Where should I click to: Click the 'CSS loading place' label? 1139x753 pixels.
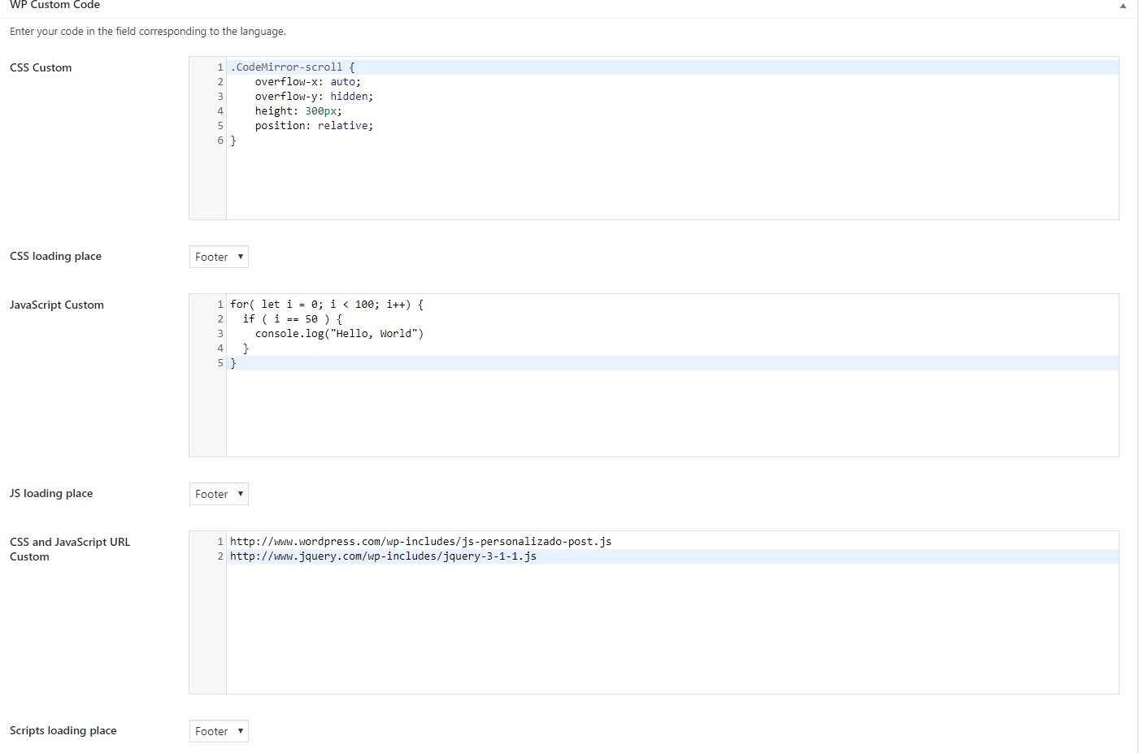point(55,256)
